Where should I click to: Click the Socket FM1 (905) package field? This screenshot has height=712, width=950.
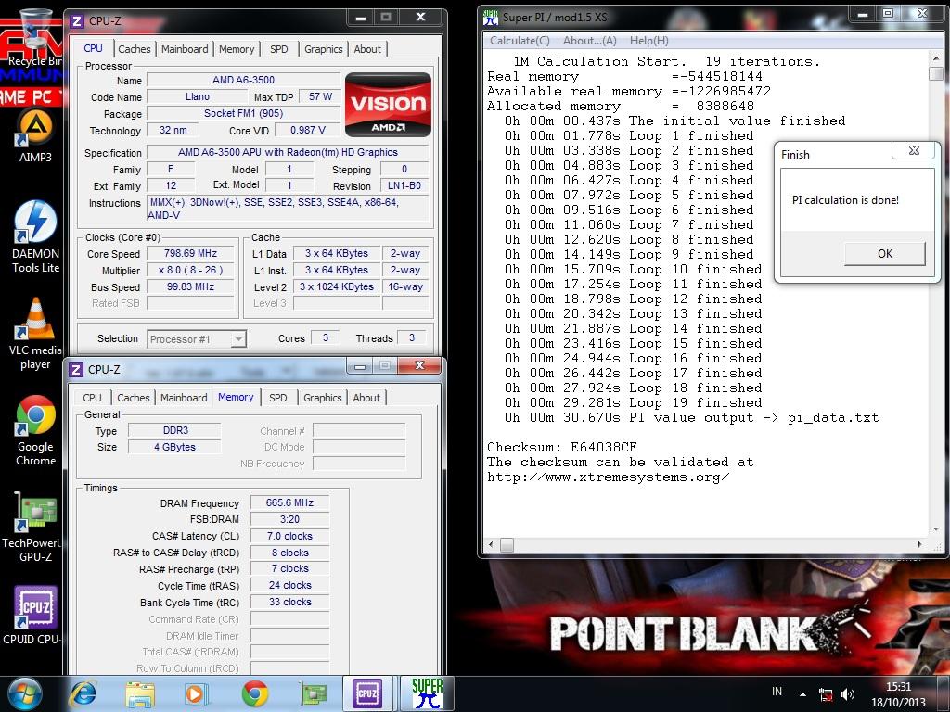[243, 113]
